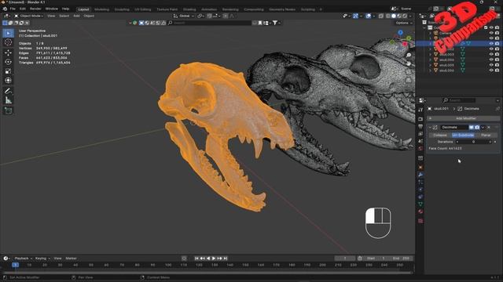Toggle render camera icon of skull.003
This screenshot has height=282, width=503.
[497, 54]
